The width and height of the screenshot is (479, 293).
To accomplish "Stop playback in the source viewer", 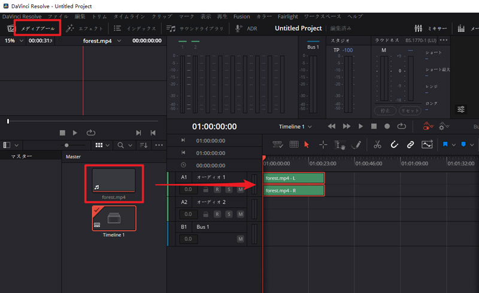I will coord(62,133).
